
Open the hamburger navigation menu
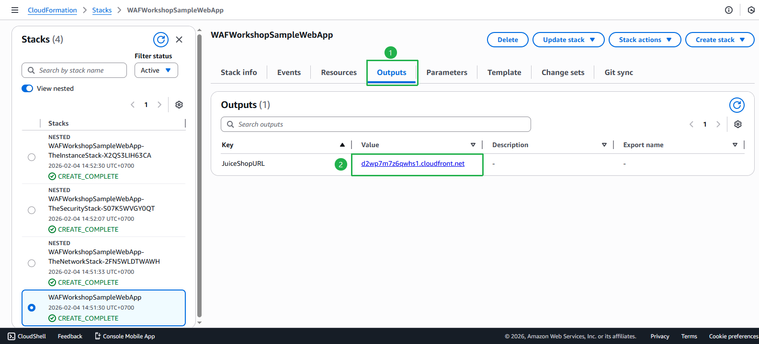15,10
